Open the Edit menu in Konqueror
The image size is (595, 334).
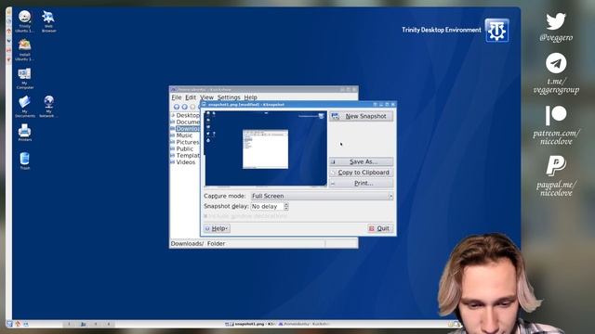click(x=191, y=97)
